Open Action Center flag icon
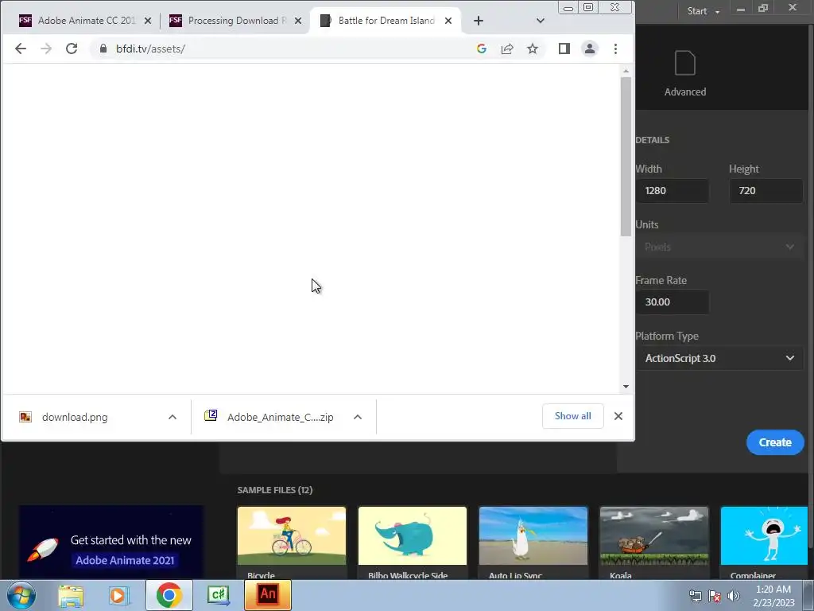Image resolution: width=814 pixels, height=611 pixels. click(x=715, y=596)
